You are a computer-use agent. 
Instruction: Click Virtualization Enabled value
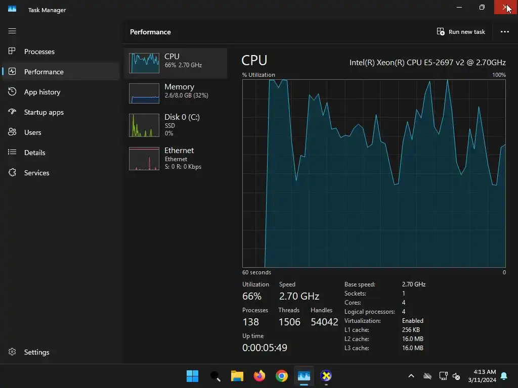pos(413,321)
